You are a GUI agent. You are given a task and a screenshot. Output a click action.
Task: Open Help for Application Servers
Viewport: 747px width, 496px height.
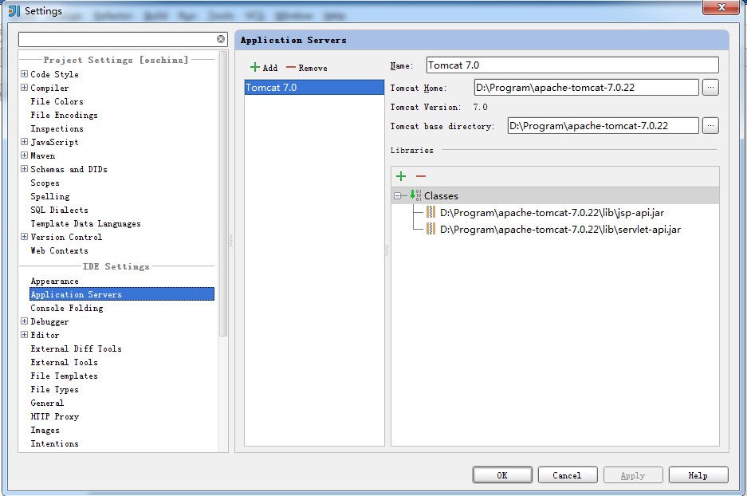[x=698, y=475]
